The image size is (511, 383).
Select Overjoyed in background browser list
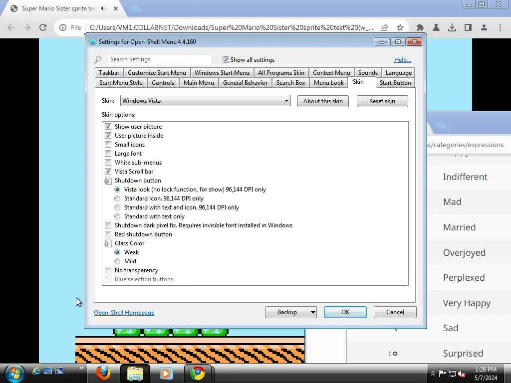pos(464,252)
